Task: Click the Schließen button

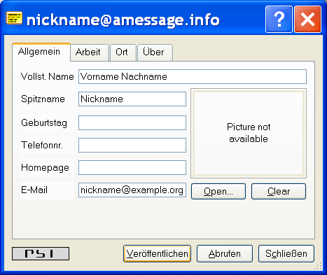Action: [286, 253]
